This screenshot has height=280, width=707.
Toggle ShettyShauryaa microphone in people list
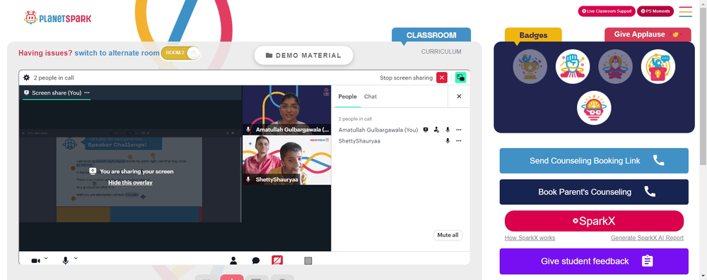(x=448, y=141)
